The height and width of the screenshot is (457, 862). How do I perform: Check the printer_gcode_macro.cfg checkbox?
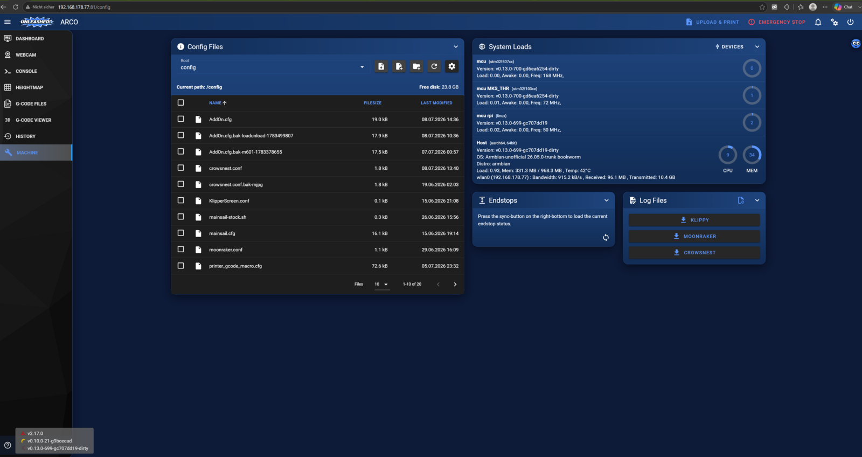point(180,266)
